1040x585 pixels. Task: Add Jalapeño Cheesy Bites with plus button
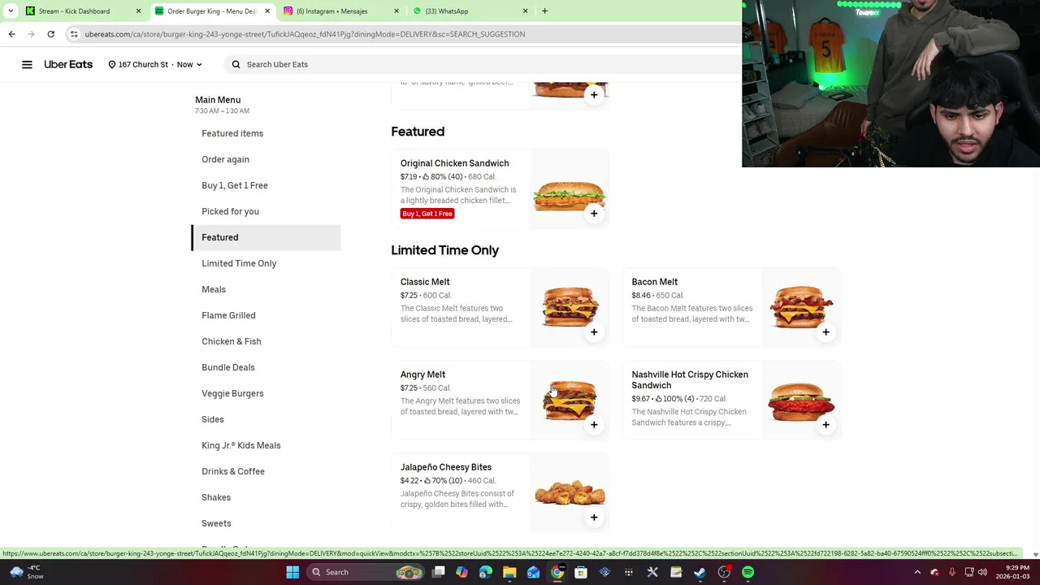pos(594,518)
